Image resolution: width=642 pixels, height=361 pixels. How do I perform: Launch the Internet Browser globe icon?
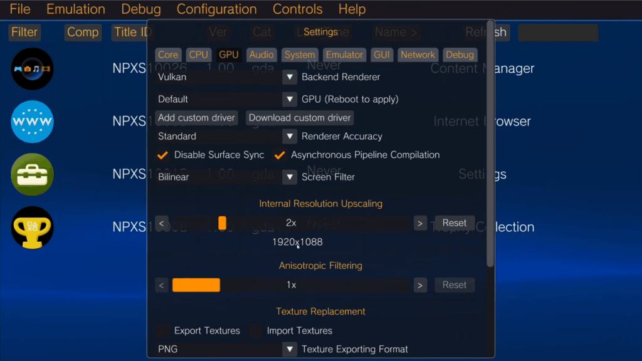(x=31, y=122)
